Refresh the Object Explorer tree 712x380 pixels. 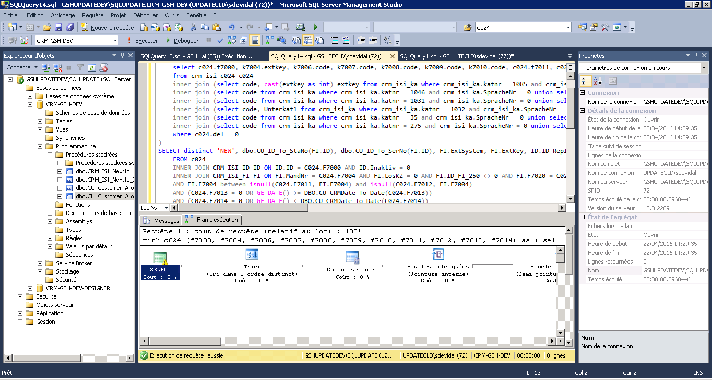92,67
